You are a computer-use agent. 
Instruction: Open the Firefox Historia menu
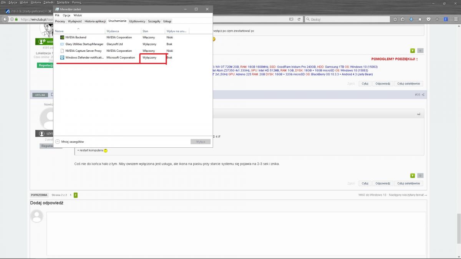coord(36,2)
